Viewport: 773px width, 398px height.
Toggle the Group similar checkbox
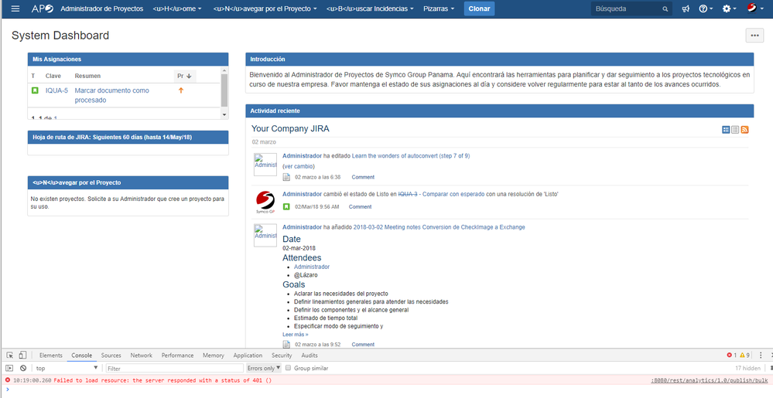click(x=289, y=368)
